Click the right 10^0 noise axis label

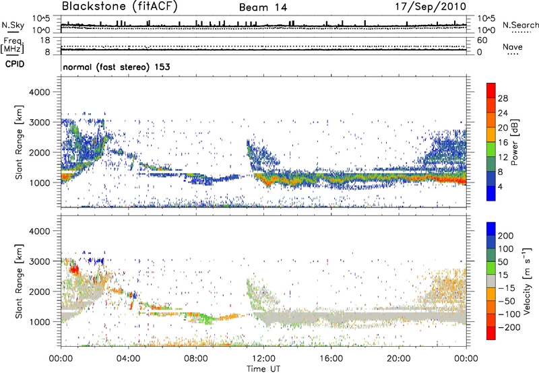pos(486,30)
